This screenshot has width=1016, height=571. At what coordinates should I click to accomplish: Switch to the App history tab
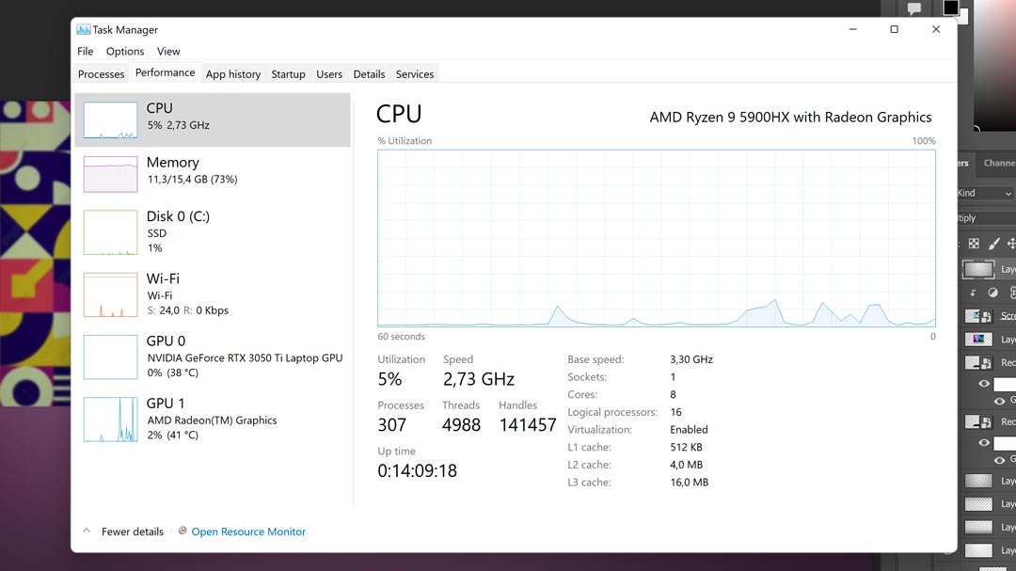tap(232, 74)
